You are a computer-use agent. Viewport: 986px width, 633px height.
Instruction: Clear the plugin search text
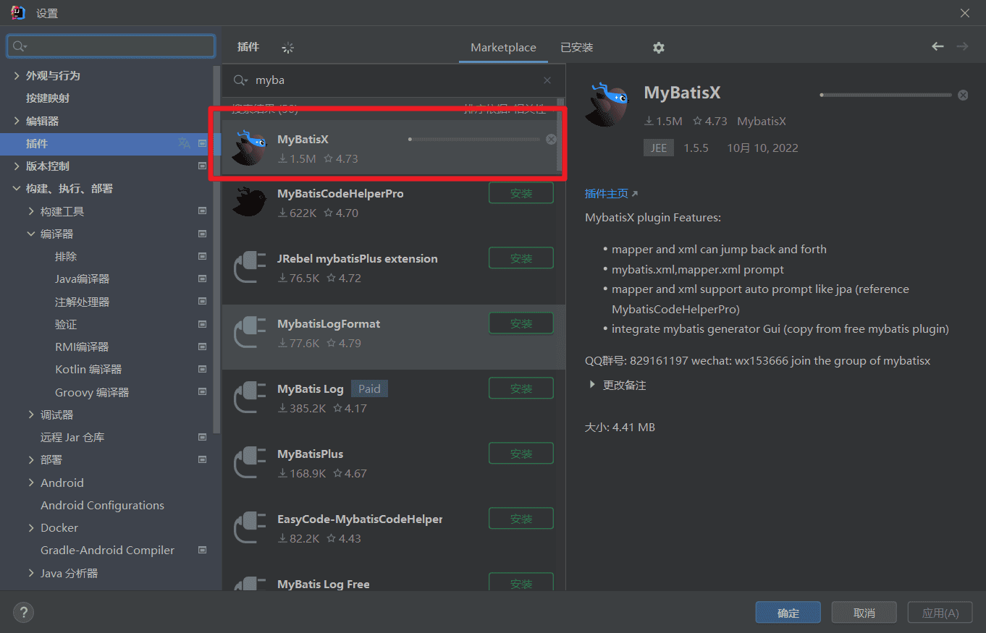(x=547, y=80)
